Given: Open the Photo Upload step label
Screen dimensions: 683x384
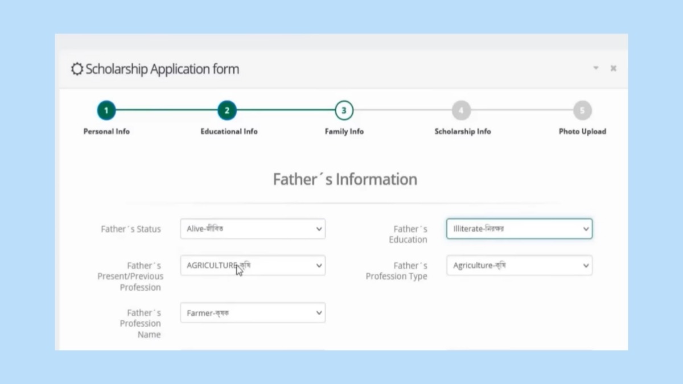Looking at the screenshot, I should point(582,131).
